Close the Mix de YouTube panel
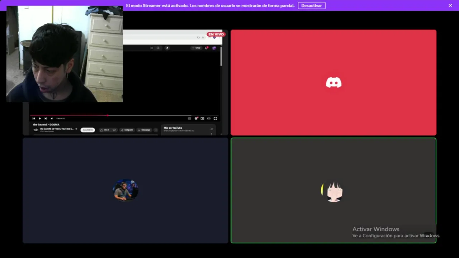Image resolution: width=459 pixels, height=258 pixels. [212, 129]
